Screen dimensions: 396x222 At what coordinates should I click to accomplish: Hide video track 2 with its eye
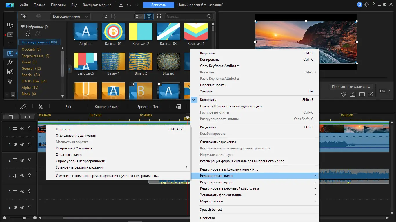(22, 160)
